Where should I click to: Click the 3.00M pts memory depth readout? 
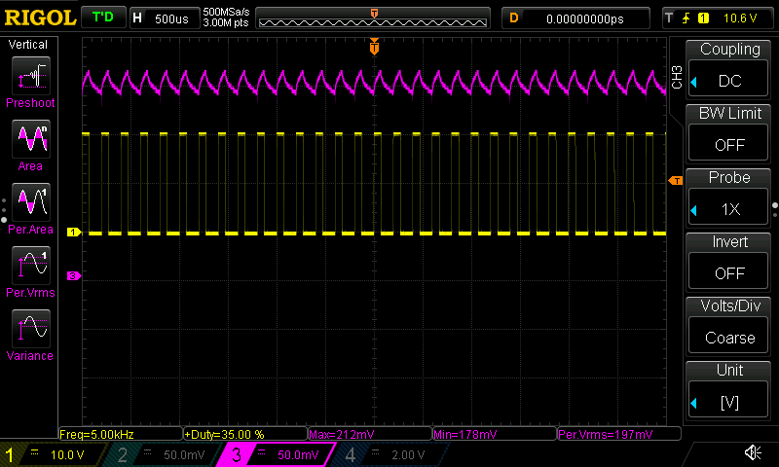pos(226,22)
